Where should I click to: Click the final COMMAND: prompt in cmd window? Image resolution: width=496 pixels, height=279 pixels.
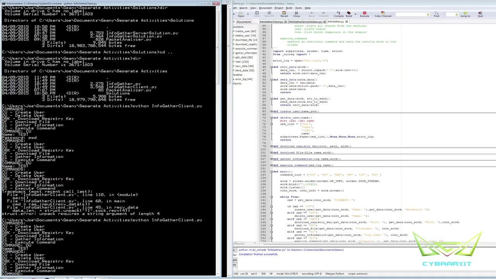coord(12,274)
